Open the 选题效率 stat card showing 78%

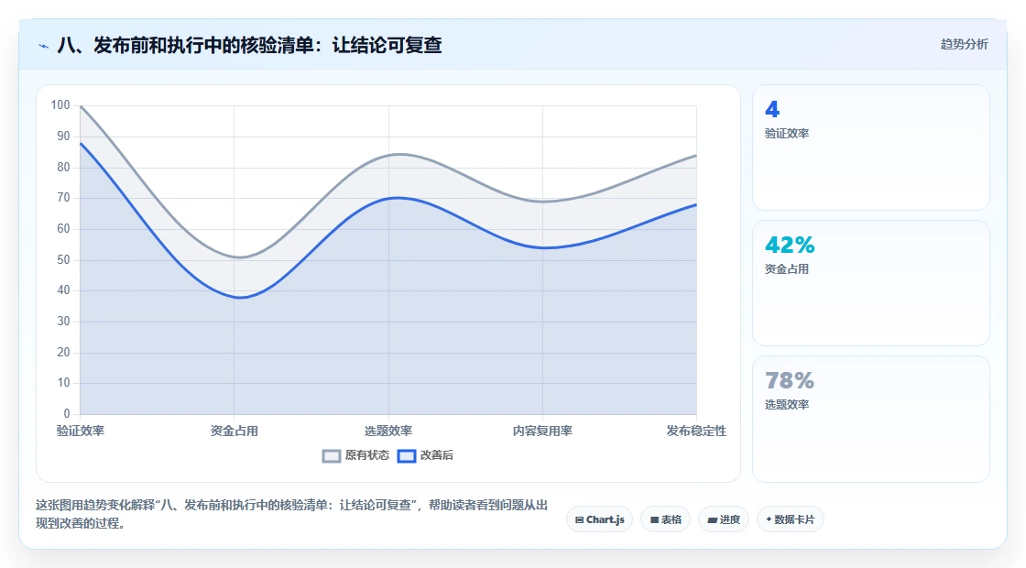point(871,419)
